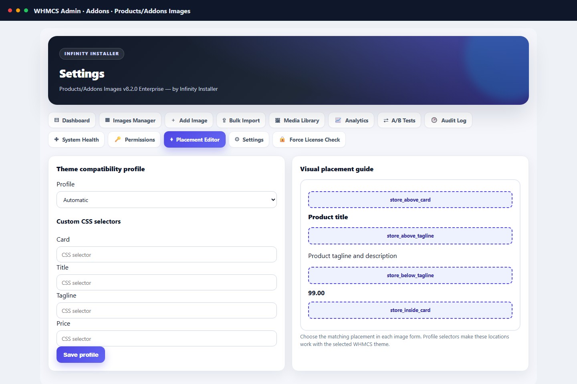Click the Bulk Import upload icon
Image resolution: width=577 pixels, height=384 pixels.
point(224,120)
